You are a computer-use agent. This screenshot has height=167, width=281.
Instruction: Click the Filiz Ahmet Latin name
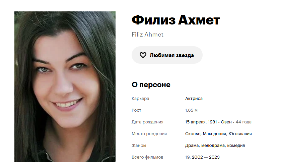(x=147, y=35)
